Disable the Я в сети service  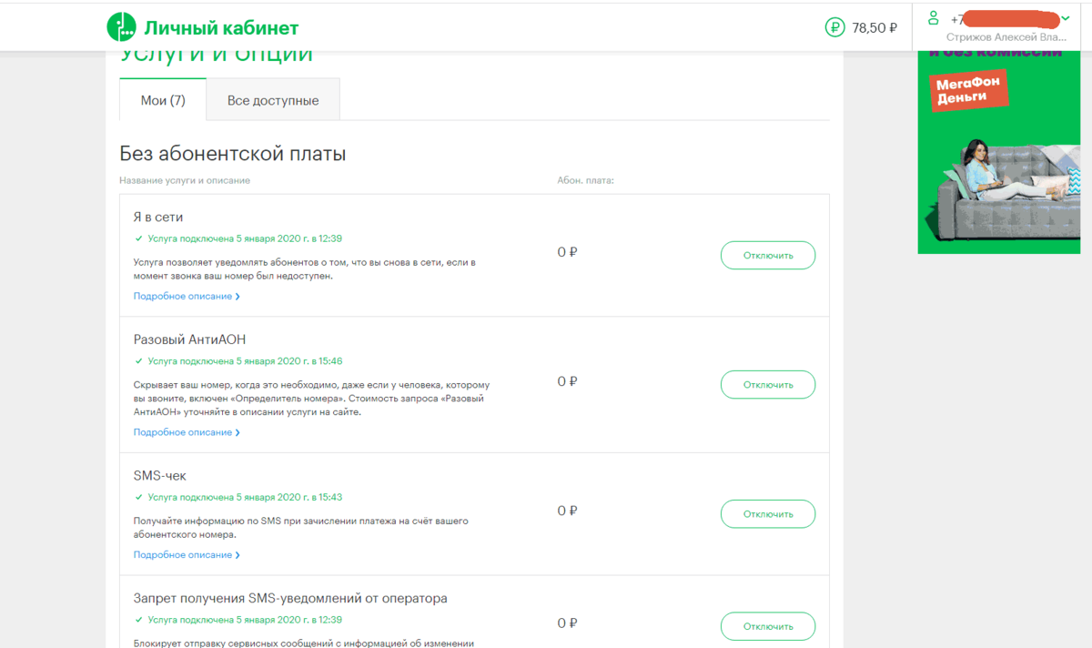click(x=768, y=256)
